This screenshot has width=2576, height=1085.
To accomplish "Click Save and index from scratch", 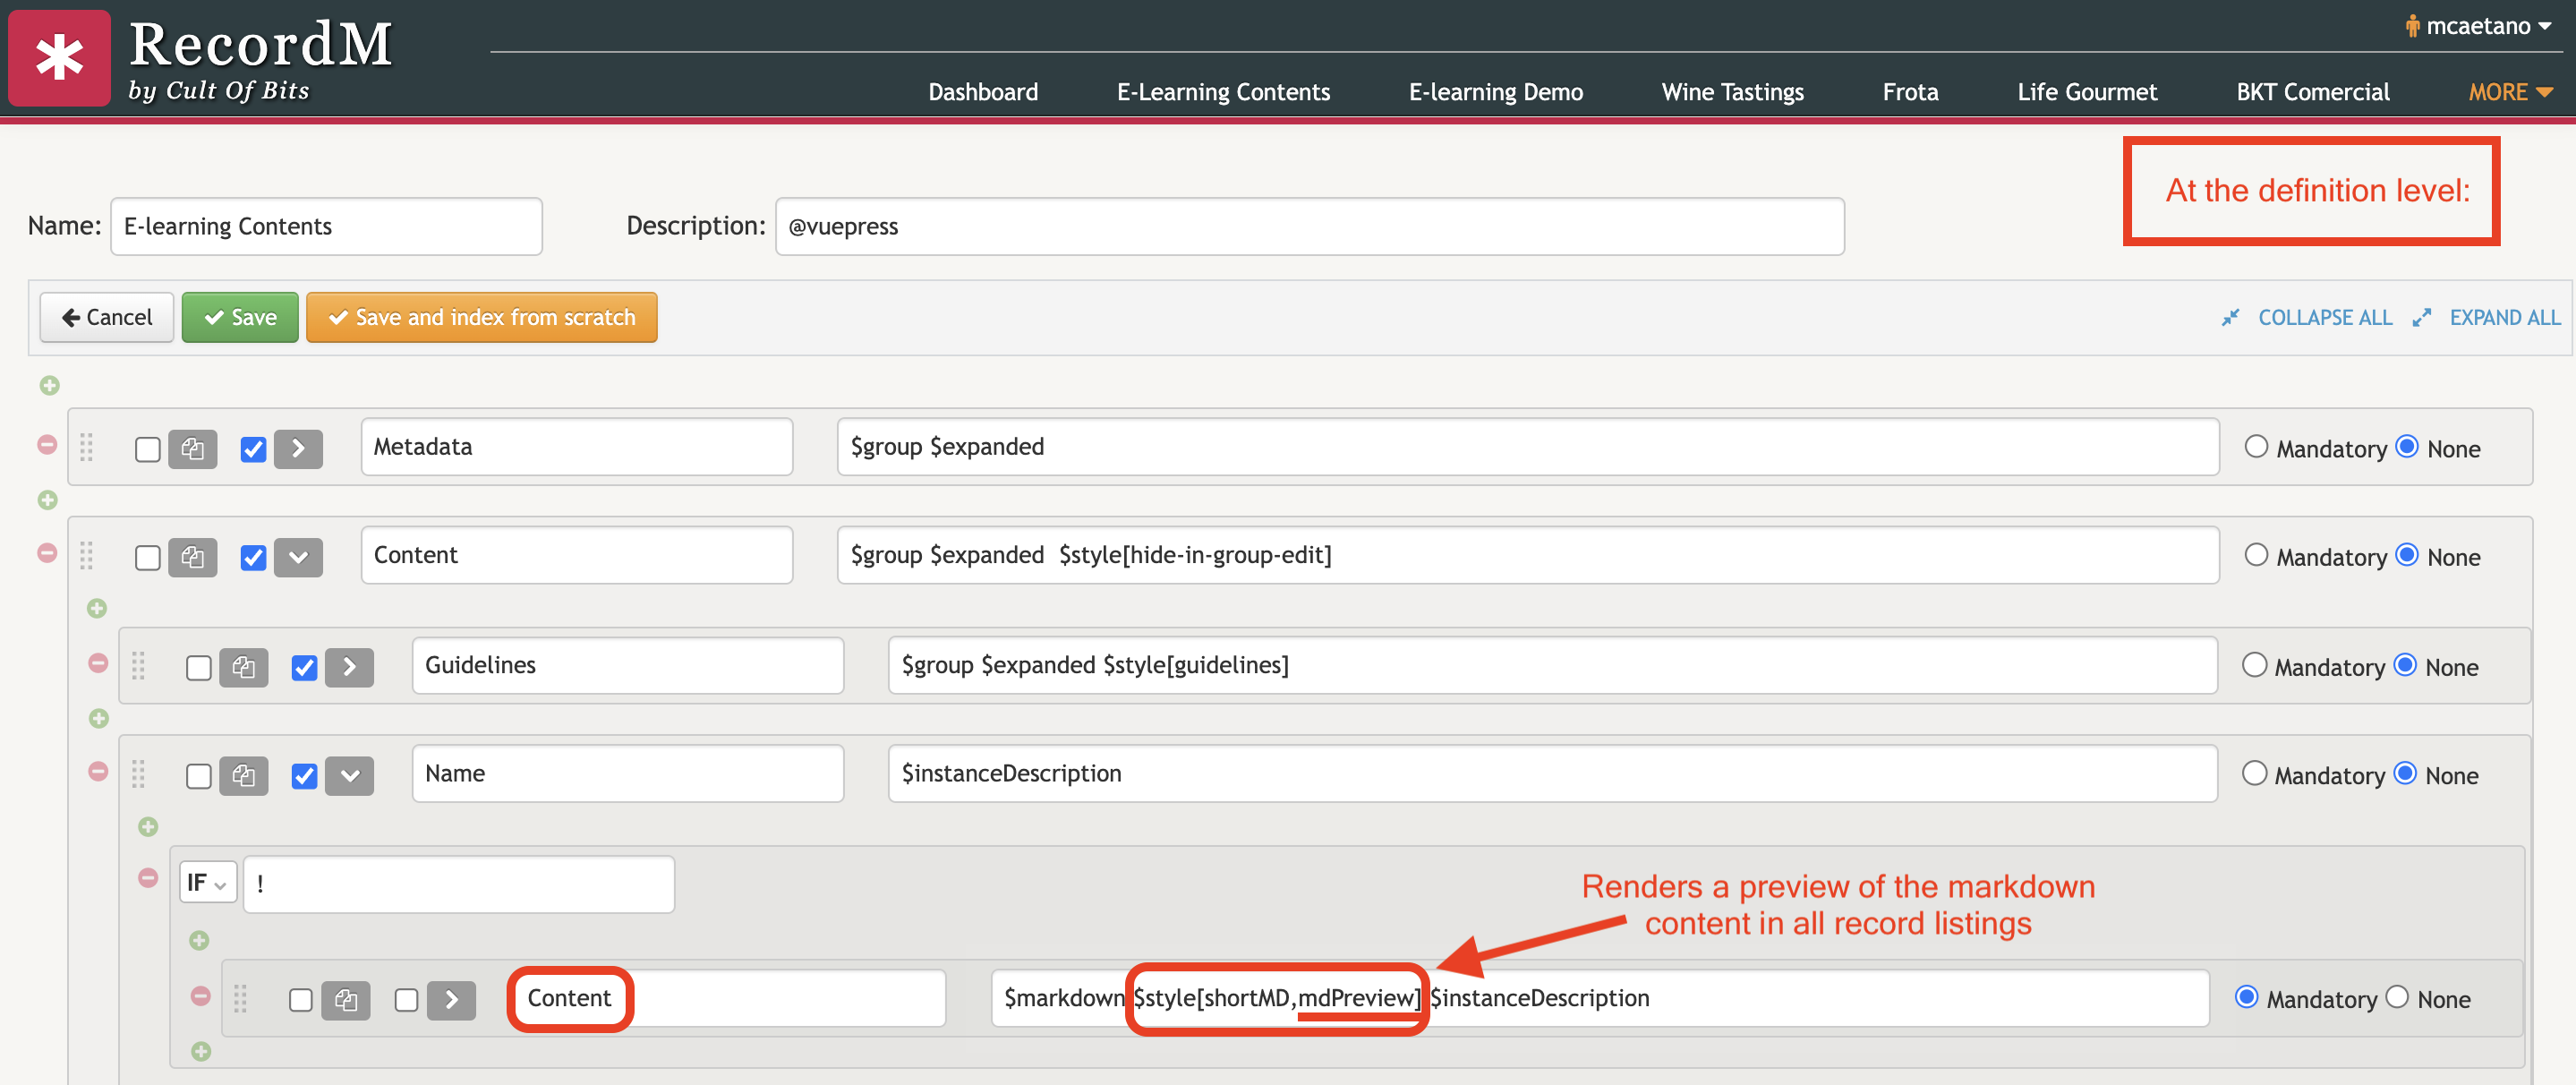I will click(x=482, y=318).
